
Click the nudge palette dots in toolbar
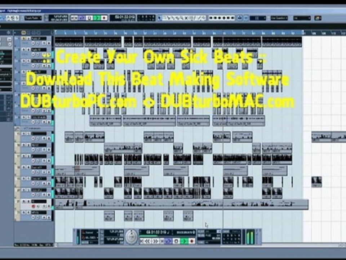(222, 18)
